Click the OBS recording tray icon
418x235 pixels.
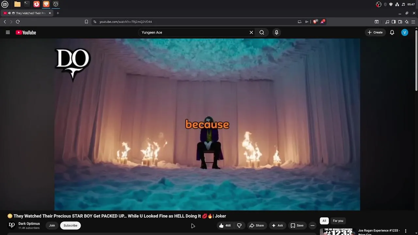379,4
